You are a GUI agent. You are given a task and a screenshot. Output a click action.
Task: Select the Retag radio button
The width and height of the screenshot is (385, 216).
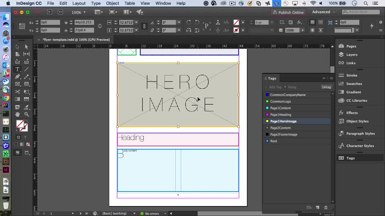(x=285, y=87)
